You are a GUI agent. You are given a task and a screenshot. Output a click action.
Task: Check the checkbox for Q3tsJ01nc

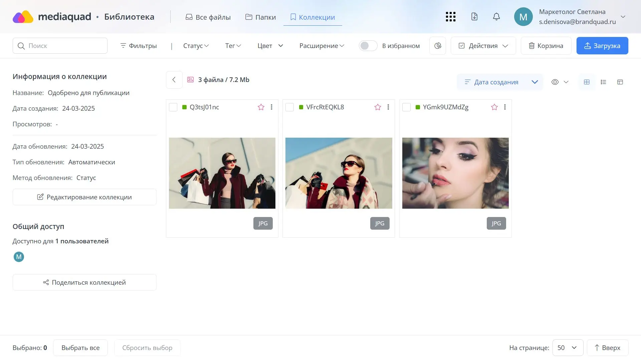173,107
